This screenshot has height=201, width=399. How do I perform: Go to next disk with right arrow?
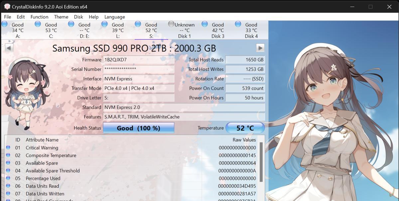click(x=260, y=48)
